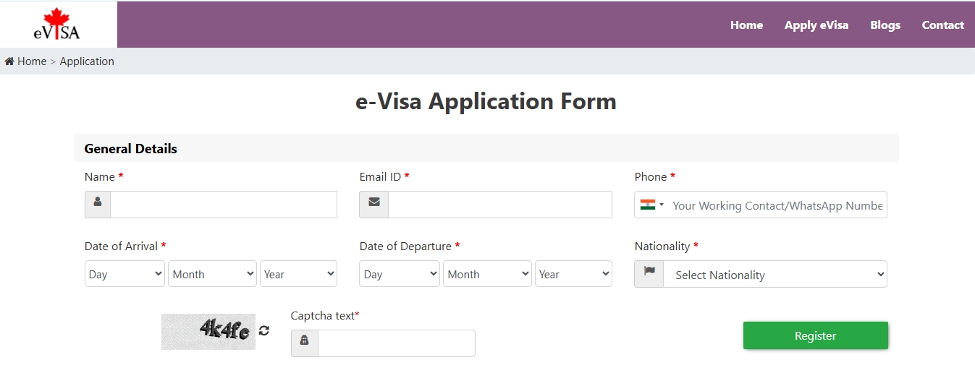The image size is (975, 373).
Task: Follow the Home breadcrumb link
Action: (32, 61)
